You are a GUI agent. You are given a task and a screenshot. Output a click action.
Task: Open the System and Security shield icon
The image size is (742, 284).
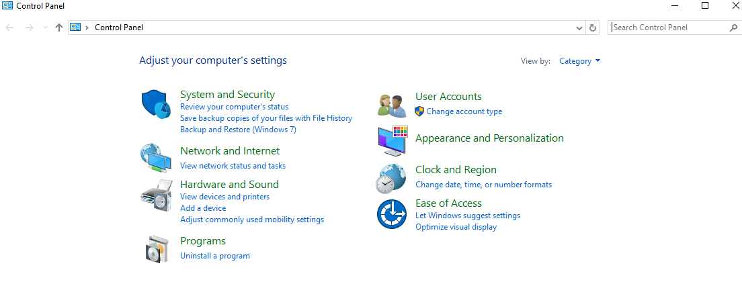tap(156, 105)
